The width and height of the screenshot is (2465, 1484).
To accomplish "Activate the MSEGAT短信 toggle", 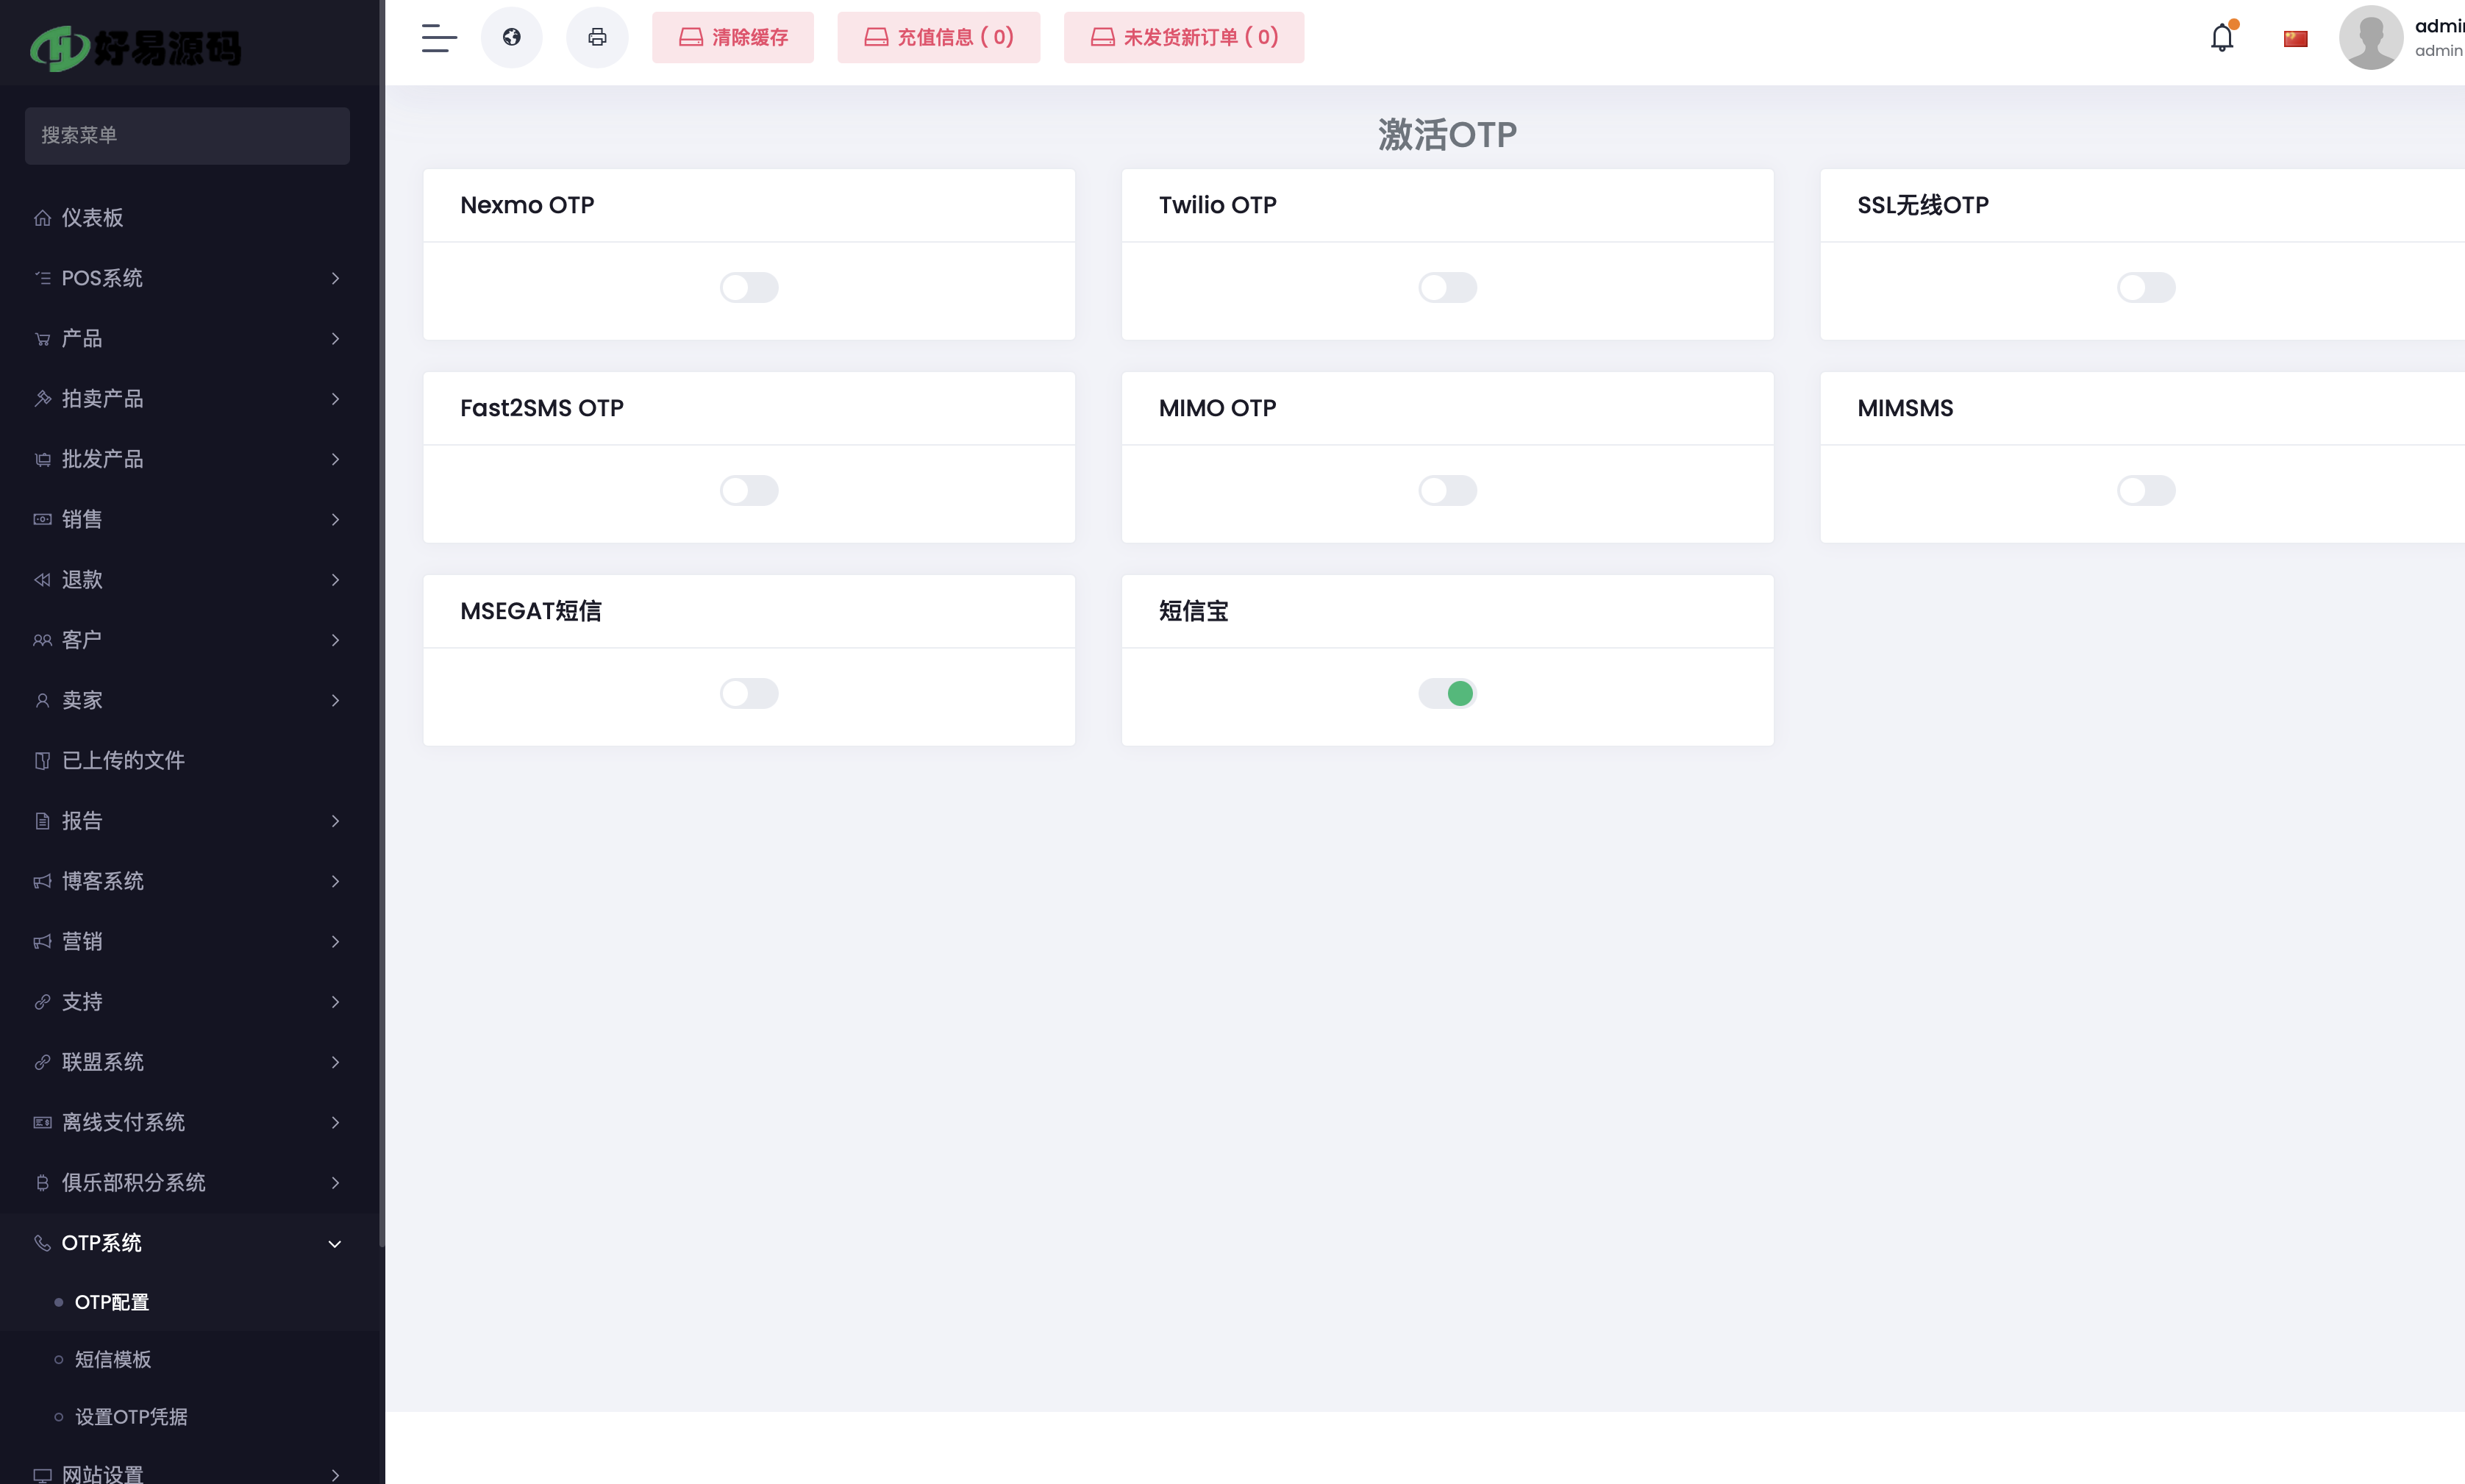I will point(749,694).
